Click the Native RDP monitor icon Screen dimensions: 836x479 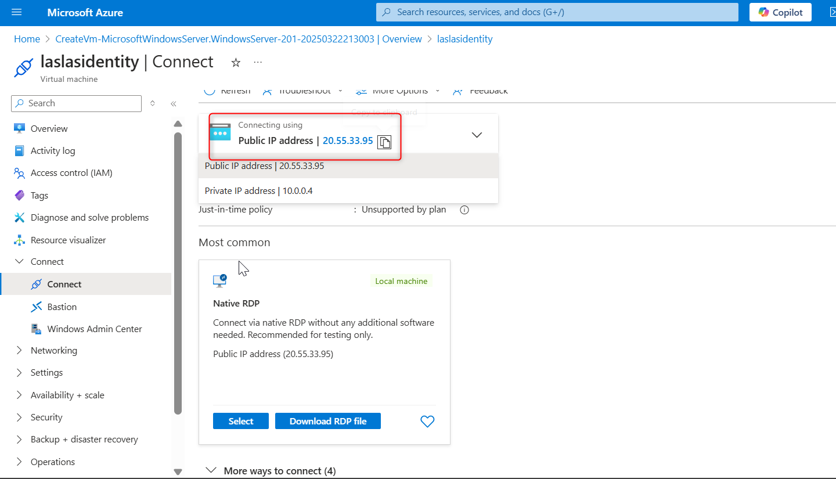[x=220, y=281]
